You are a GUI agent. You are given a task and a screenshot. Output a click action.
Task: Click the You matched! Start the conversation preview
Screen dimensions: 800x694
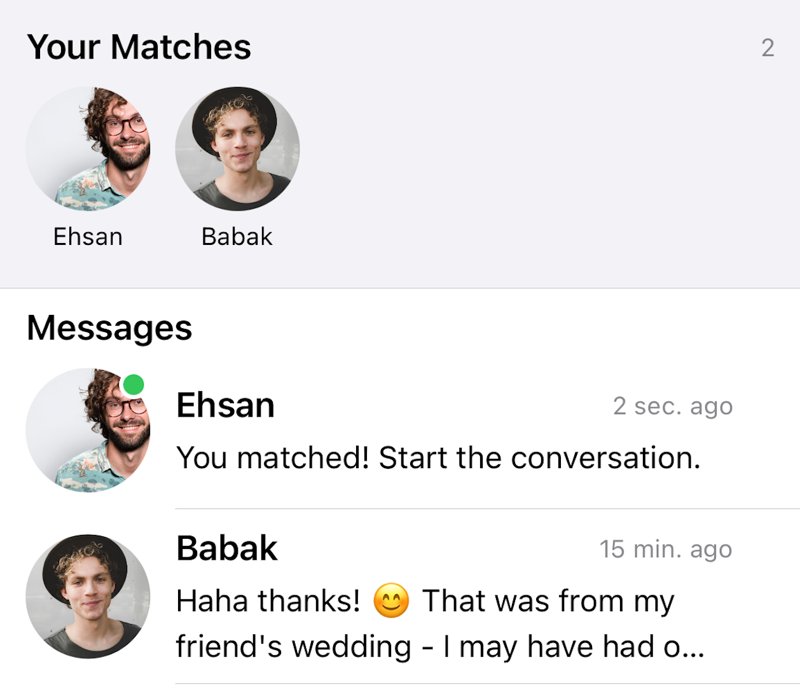click(438, 458)
